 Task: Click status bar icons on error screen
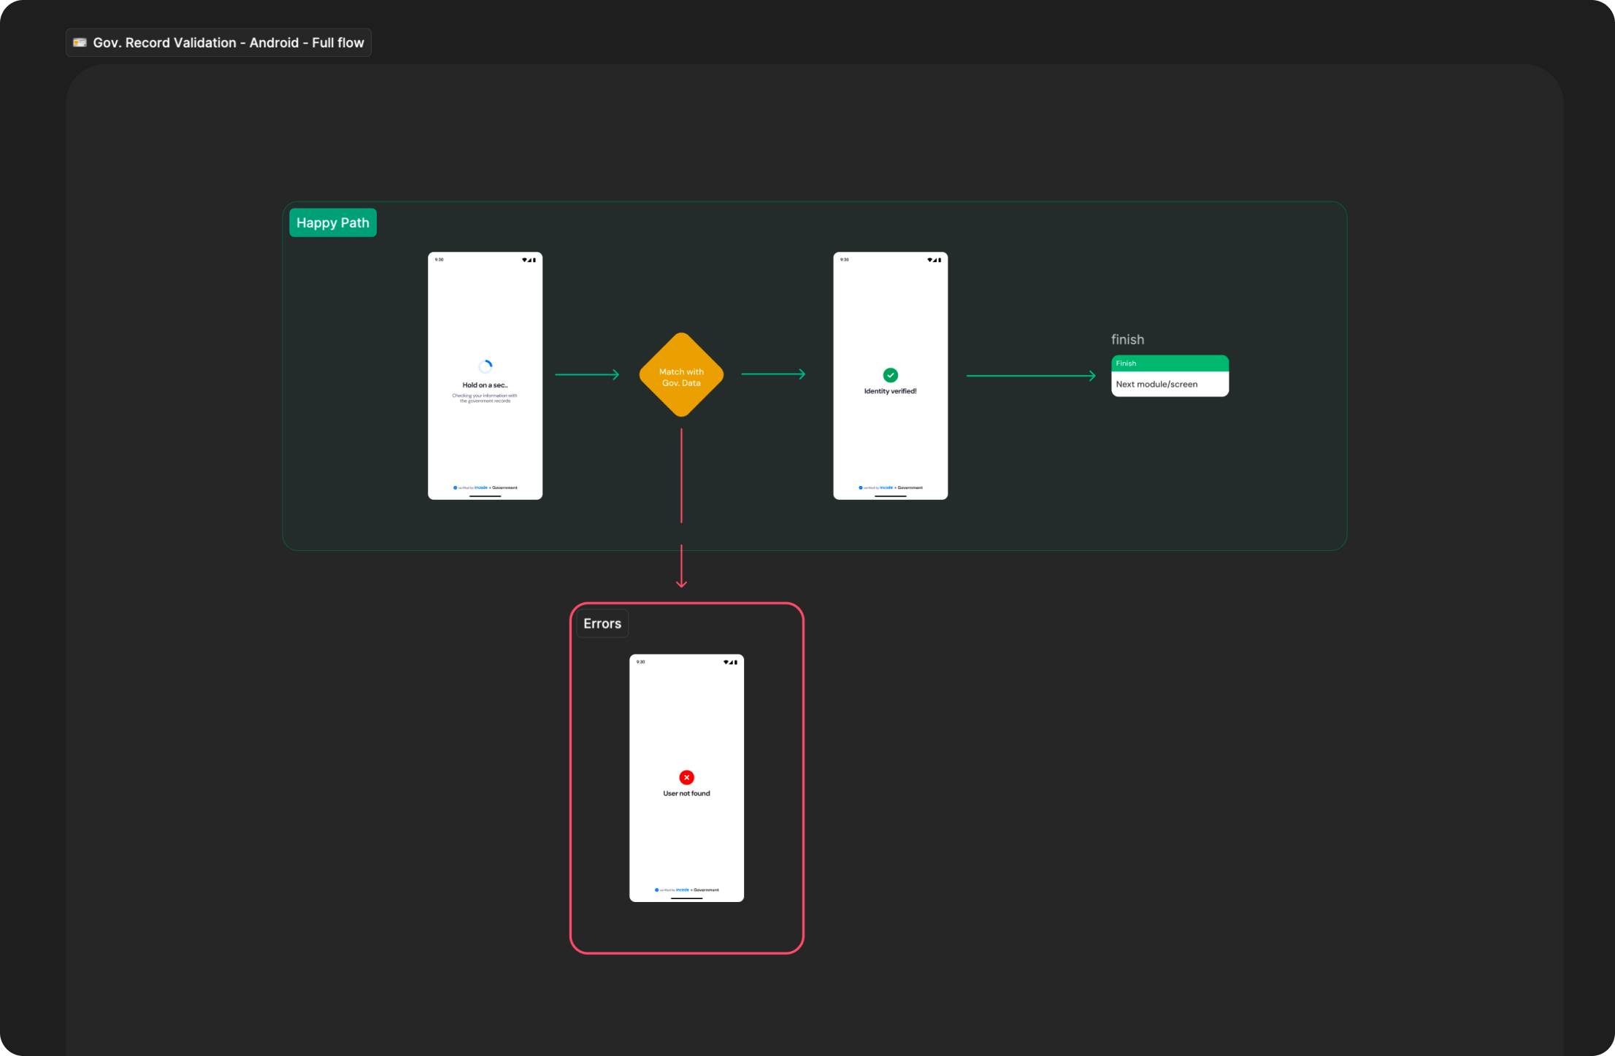coord(730,662)
